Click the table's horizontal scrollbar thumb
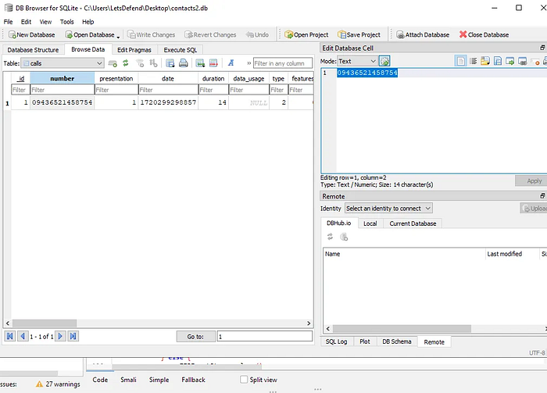Viewport: 547px width, 393px height. click(45, 323)
